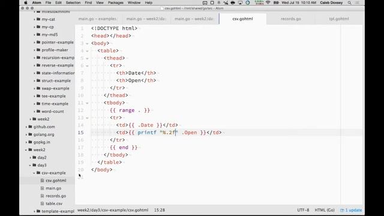This screenshot has height=216, width=384.
Task: Expand the github.com folder arrow
Action: point(26,127)
